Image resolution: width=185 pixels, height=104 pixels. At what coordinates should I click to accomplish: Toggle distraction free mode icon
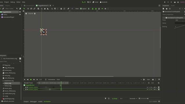(x=159, y=5)
